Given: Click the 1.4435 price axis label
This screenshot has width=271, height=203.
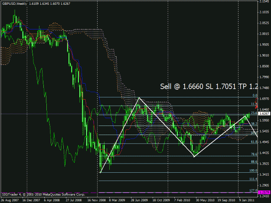Looking at the screenshot, I should pyautogui.click(x=264, y=153).
